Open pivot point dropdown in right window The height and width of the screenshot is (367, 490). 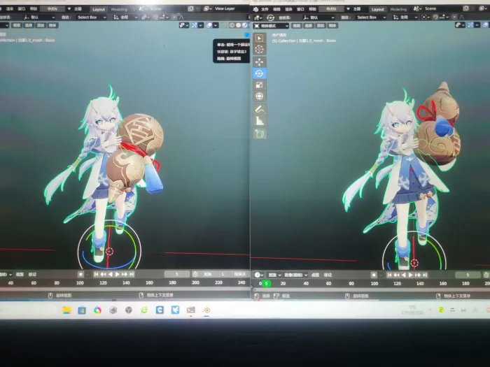click(426, 17)
